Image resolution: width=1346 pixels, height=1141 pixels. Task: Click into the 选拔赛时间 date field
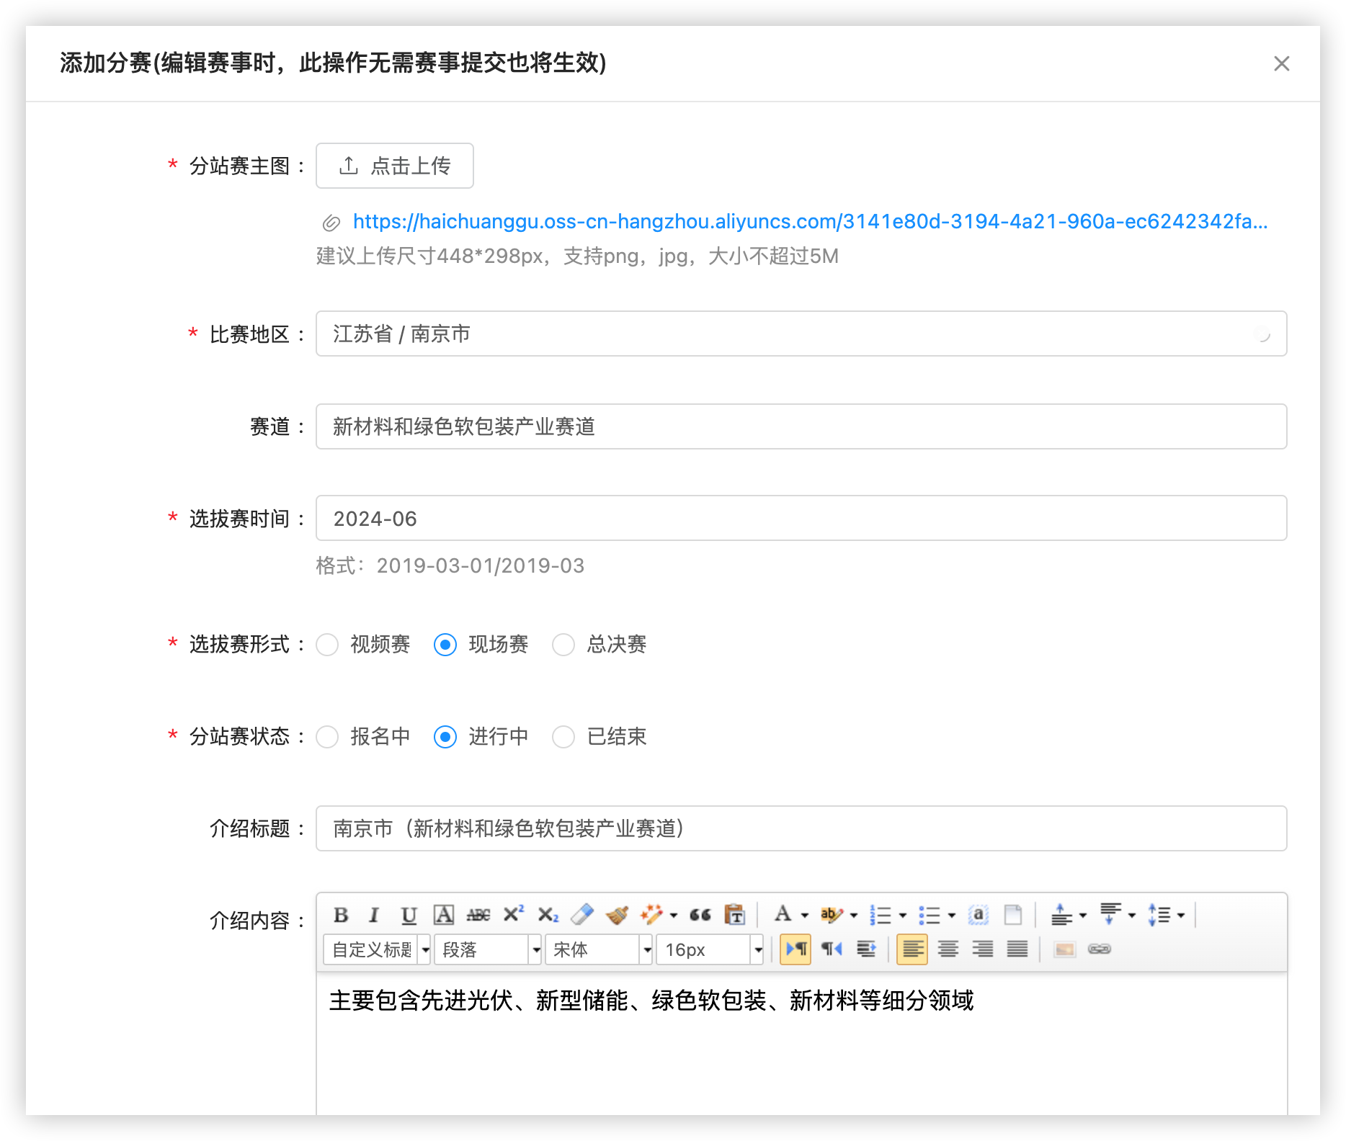(x=801, y=519)
